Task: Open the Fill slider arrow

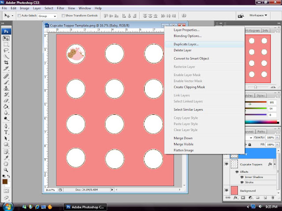Action: click(277, 145)
